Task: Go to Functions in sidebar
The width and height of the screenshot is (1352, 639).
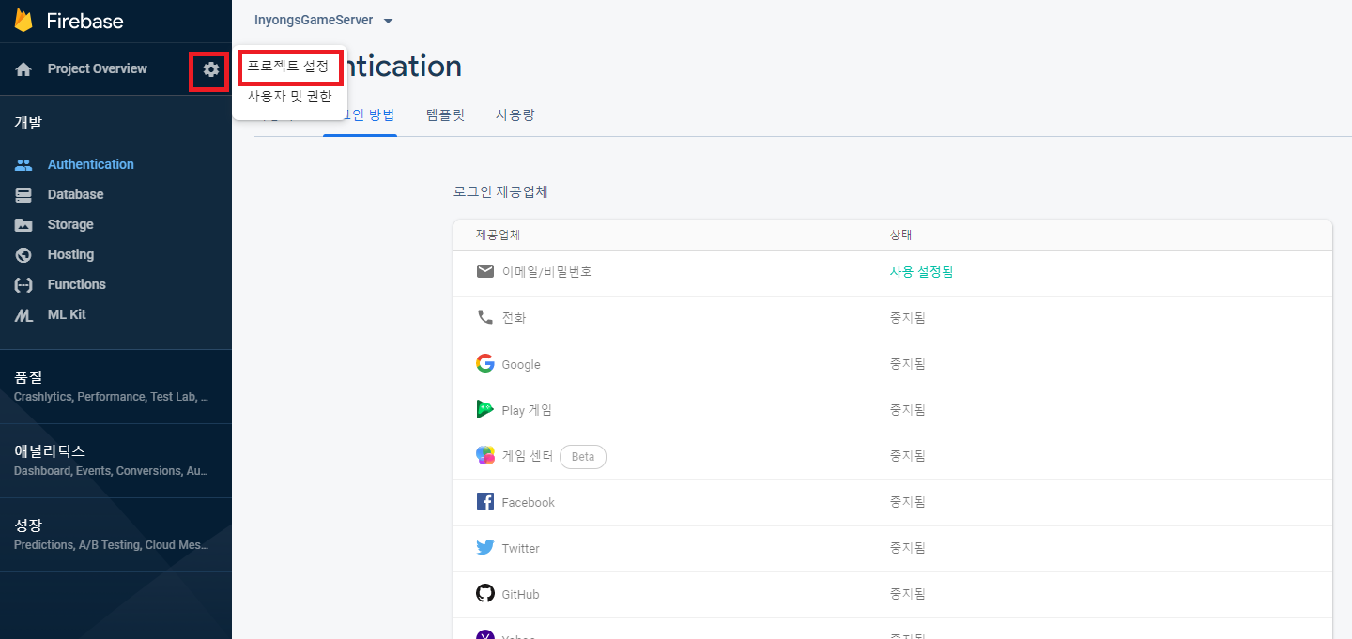Action: coord(77,284)
